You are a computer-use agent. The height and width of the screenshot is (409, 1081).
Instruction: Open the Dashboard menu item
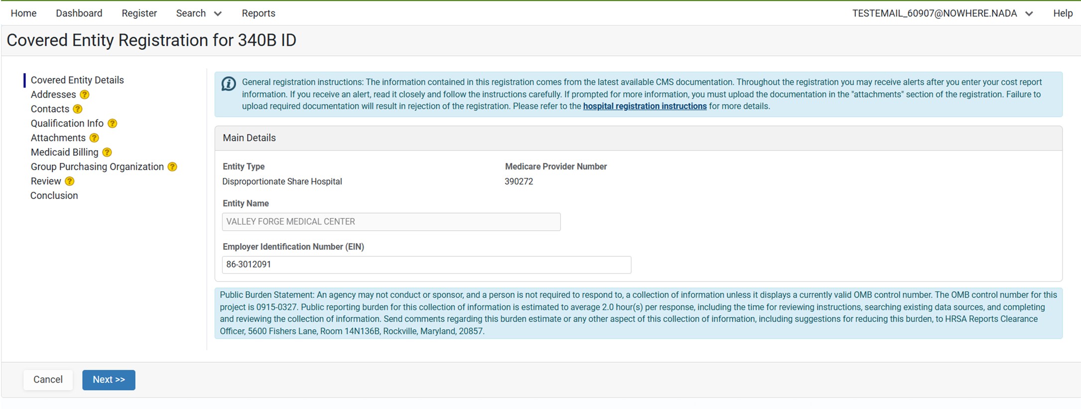[x=79, y=13]
